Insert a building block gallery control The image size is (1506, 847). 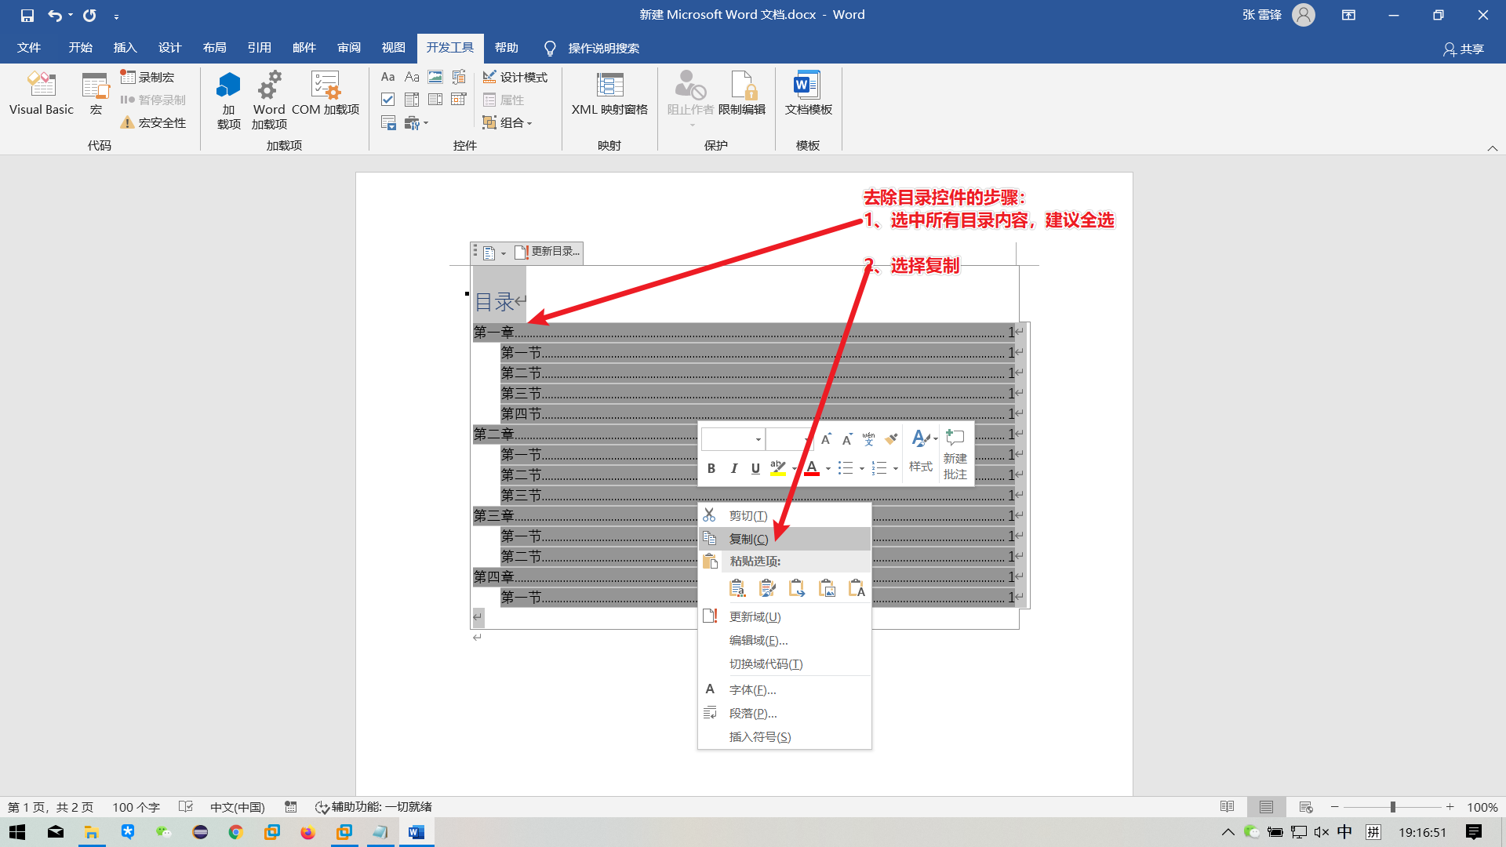pyautogui.click(x=459, y=77)
